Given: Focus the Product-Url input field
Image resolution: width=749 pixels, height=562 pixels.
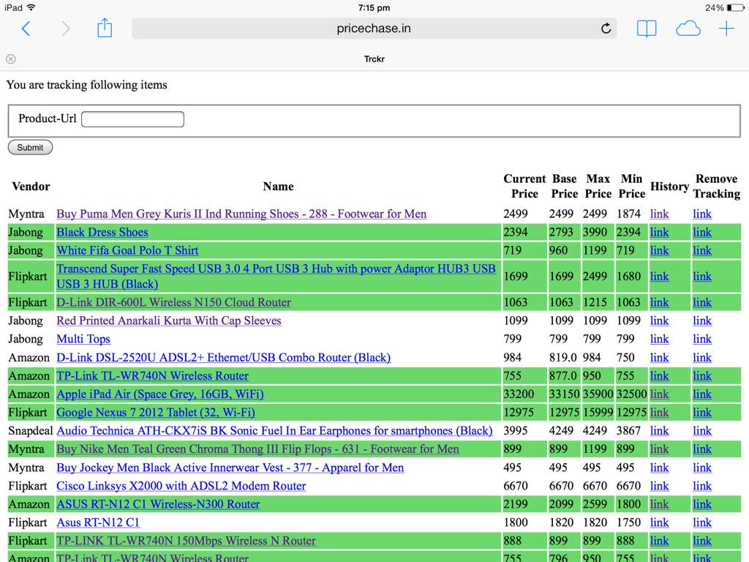Looking at the screenshot, I should 133,119.
